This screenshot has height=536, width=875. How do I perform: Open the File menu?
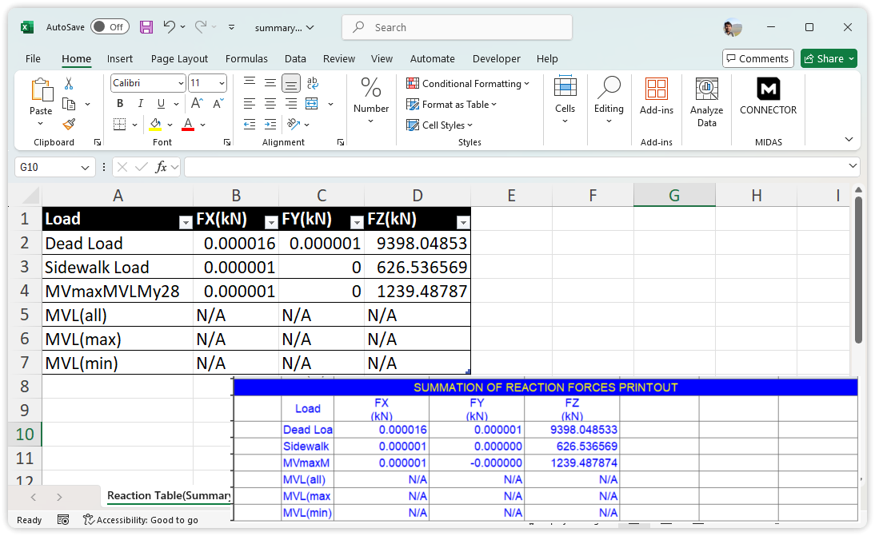coord(33,58)
